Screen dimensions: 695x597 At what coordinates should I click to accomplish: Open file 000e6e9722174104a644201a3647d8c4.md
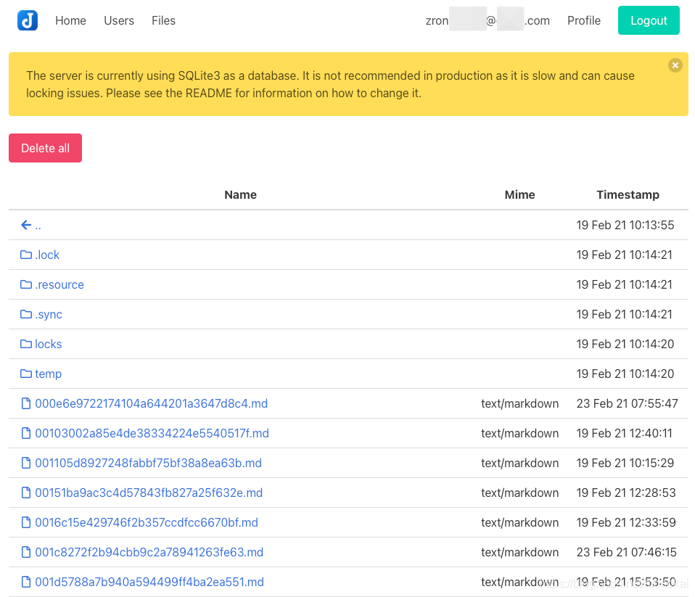[151, 403]
